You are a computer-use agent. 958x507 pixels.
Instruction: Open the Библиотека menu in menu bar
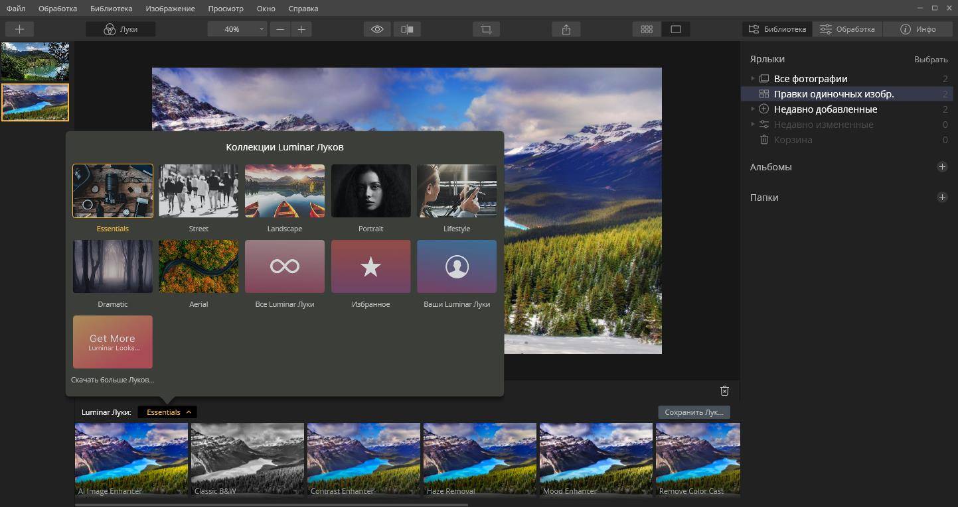(112, 9)
